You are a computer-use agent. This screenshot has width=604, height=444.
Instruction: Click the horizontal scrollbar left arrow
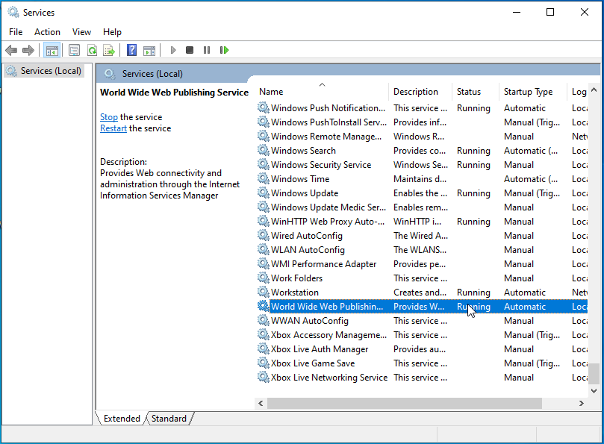261,403
